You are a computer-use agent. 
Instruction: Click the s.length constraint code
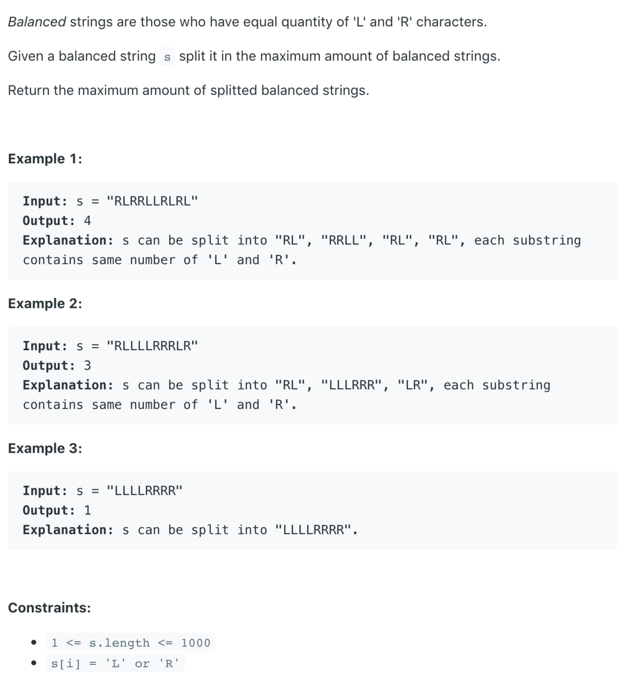coord(131,643)
